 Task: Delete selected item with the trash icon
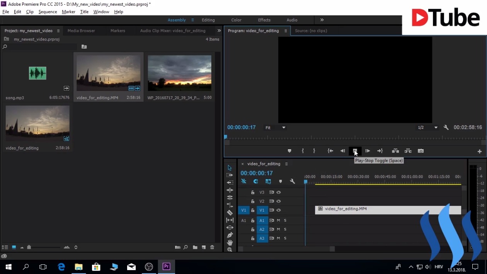(x=212, y=247)
